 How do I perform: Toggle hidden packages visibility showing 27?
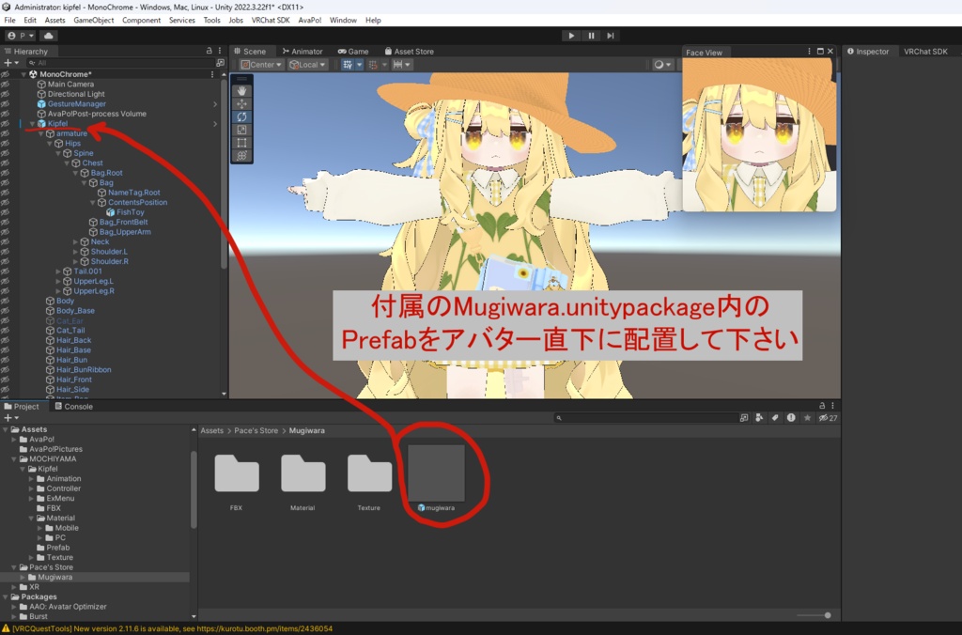(828, 418)
